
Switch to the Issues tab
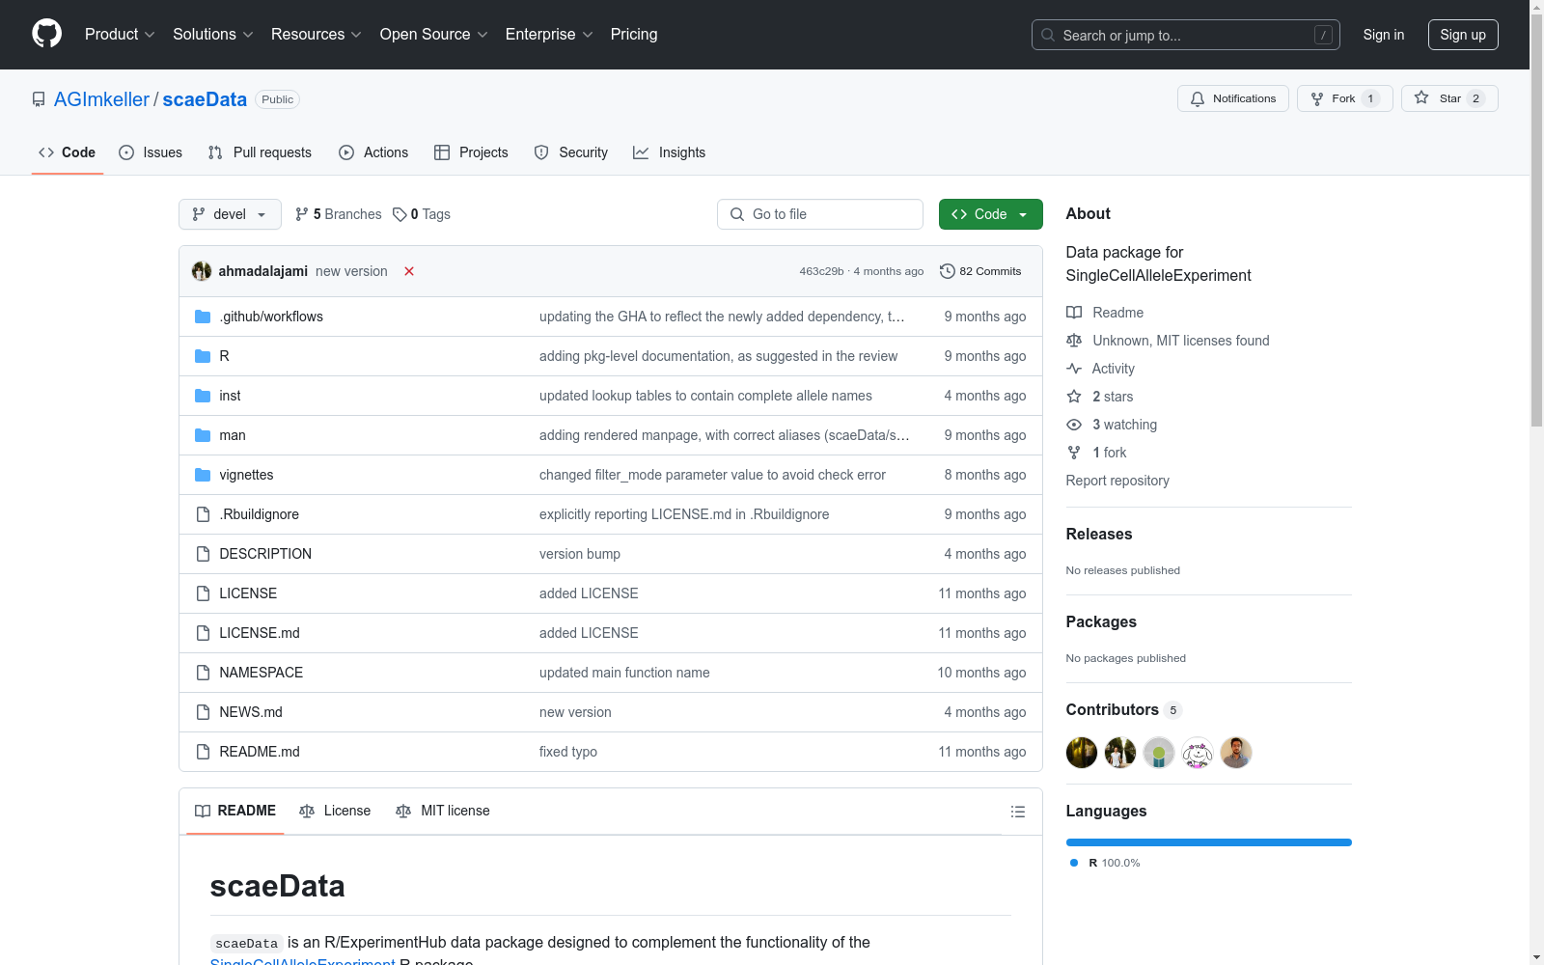coord(151,152)
